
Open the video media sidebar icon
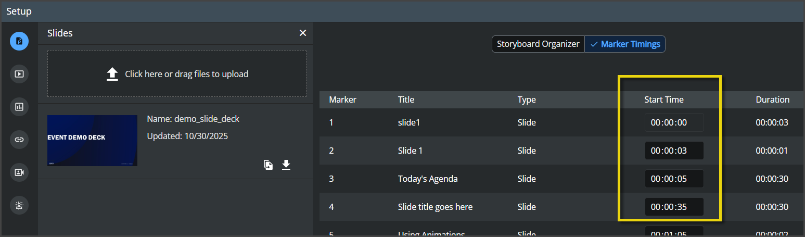[x=19, y=74]
